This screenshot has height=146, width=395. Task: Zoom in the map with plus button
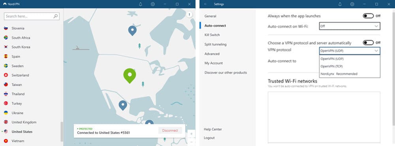(x=191, y=134)
